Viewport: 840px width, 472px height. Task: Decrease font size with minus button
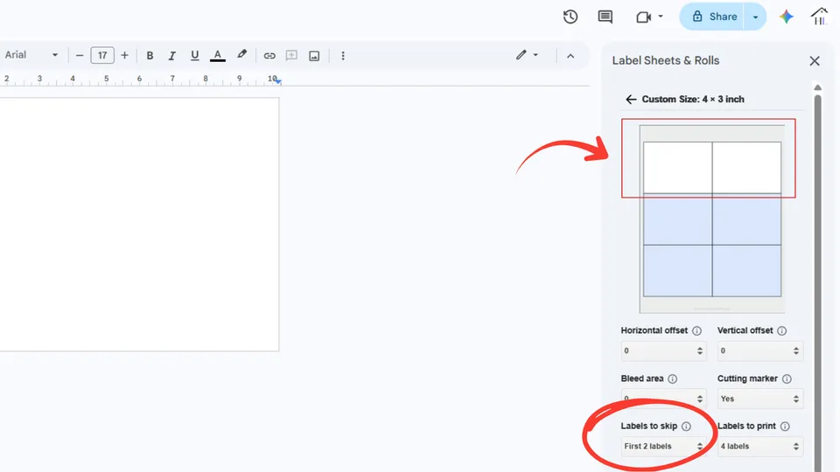pyautogui.click(x=80, y=55)
